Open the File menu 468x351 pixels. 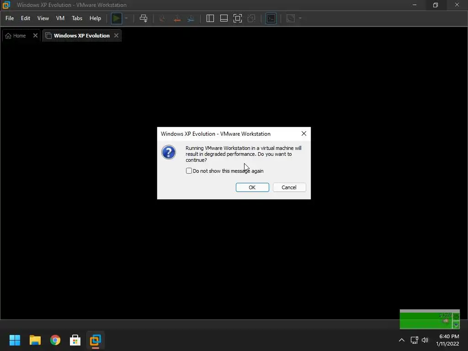(x=10, y=18)
